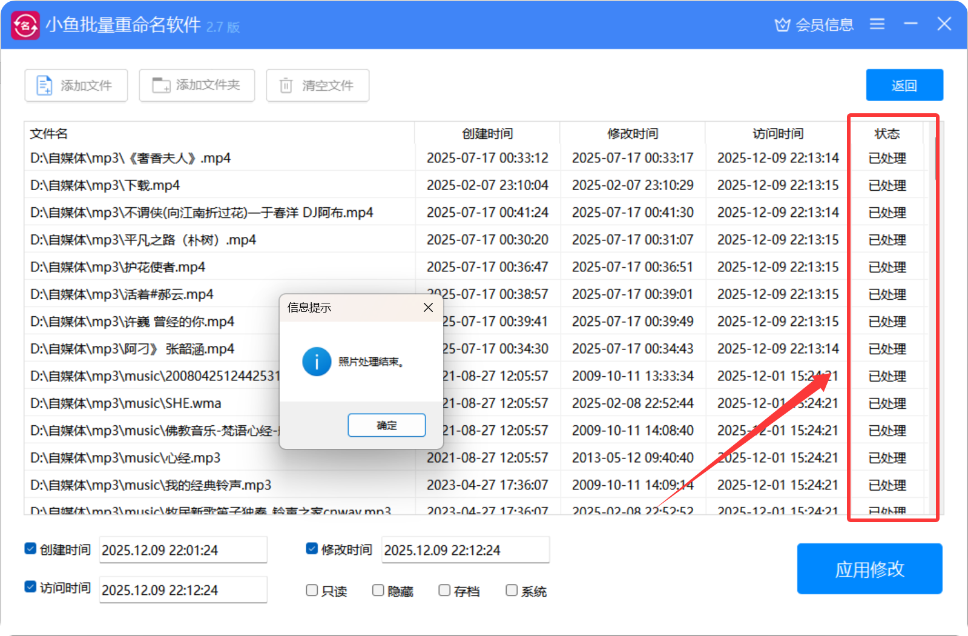
Task: Click the app logo icon in title bar
Action: click(x=25, y=25)
